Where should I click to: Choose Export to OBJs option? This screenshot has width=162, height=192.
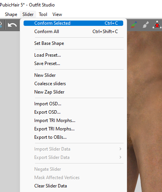click(x=73, y=137)
